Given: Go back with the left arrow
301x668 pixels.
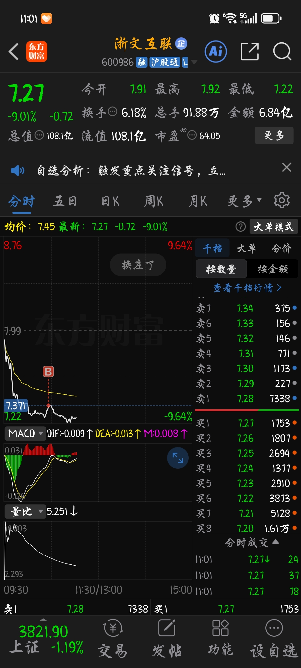Looking at the screenshot, I should pyautogui.click(x=14, y=52).
